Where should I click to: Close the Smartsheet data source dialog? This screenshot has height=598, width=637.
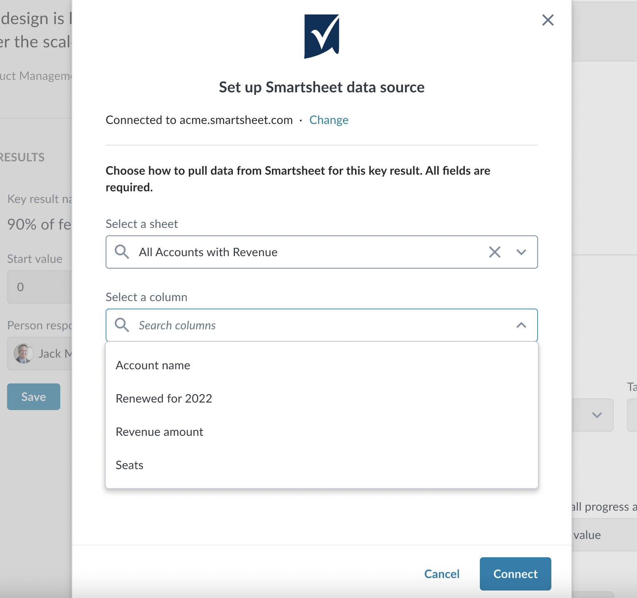(x=548, y=20)
